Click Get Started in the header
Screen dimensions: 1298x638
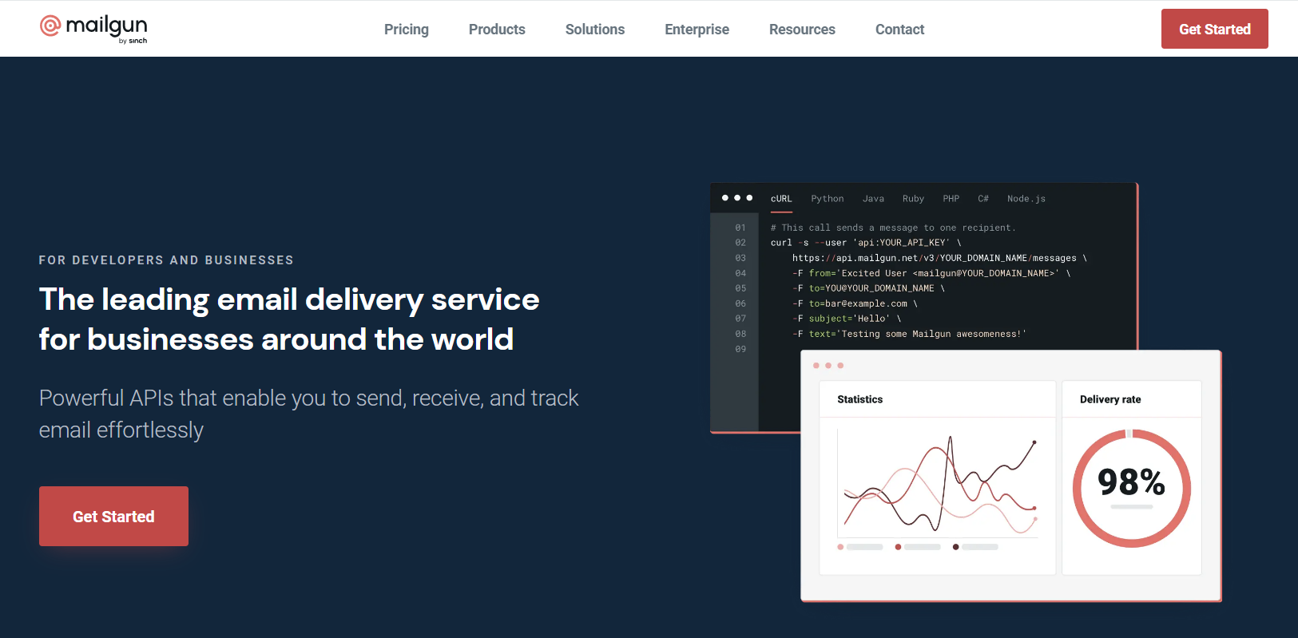[1214, 29]
